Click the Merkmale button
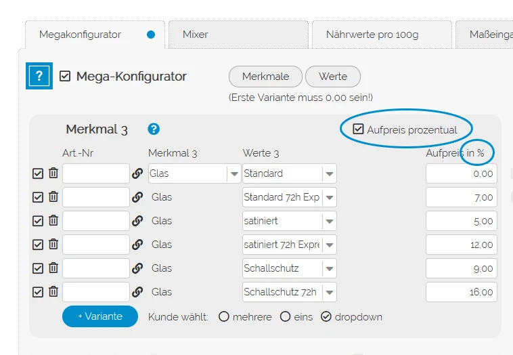The height and width of the screenshot is (355, 513). (265, 77)
